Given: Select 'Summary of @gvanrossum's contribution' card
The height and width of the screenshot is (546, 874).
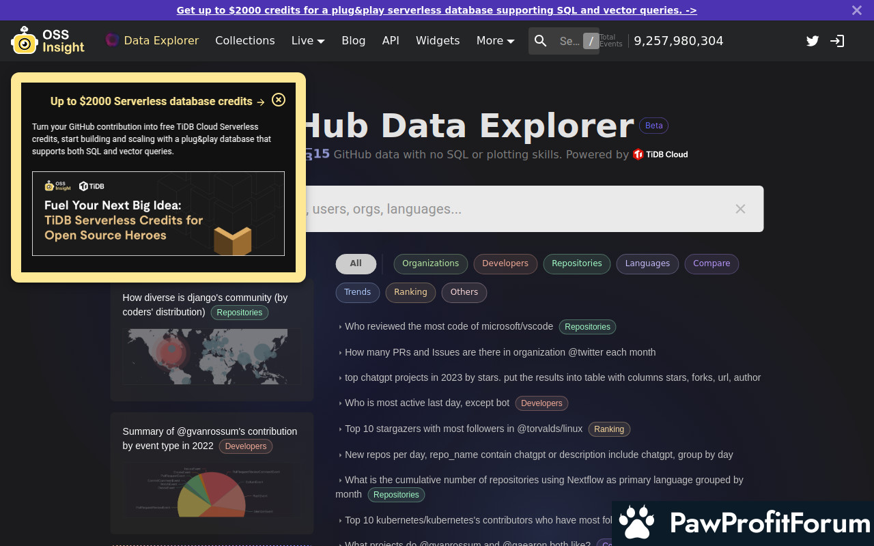Looking at the screenshot, I should coord(212,473).
